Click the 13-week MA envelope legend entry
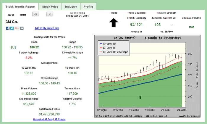Image resolution: width=207 pixels, height=124 pixels. (x=114, y=52)
